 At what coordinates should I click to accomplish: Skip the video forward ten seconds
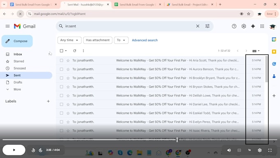coord(40,150)
